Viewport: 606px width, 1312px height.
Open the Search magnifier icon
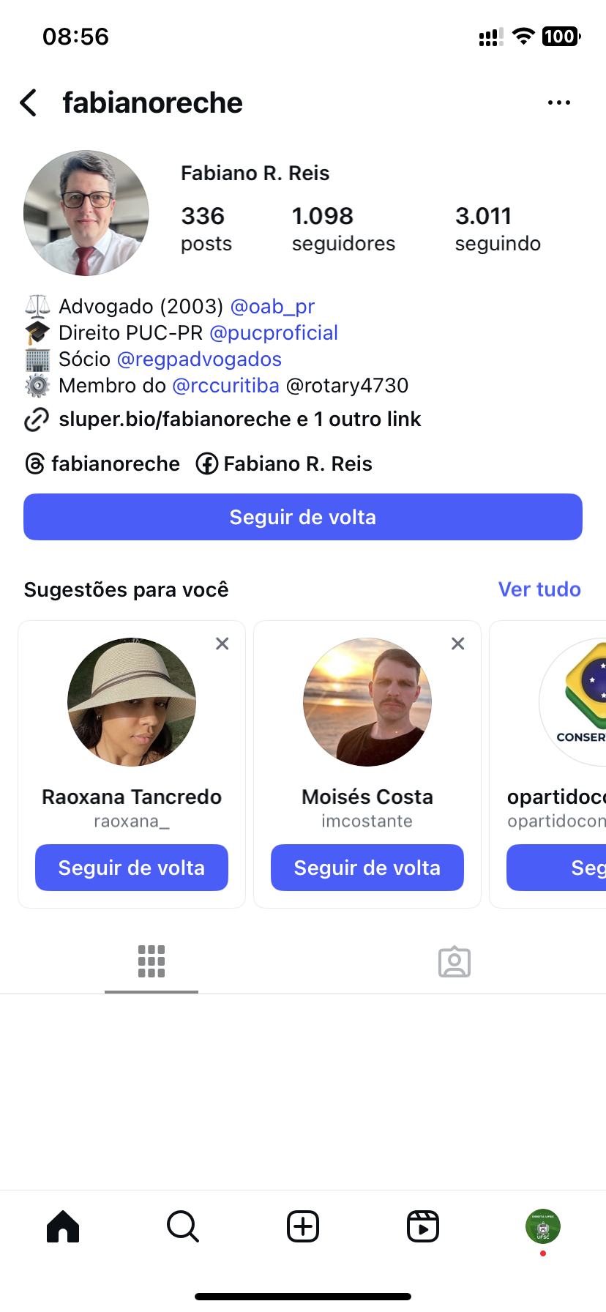(183, 1226)
